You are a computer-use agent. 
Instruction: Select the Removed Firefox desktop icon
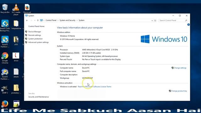click(x=27, y=8)
